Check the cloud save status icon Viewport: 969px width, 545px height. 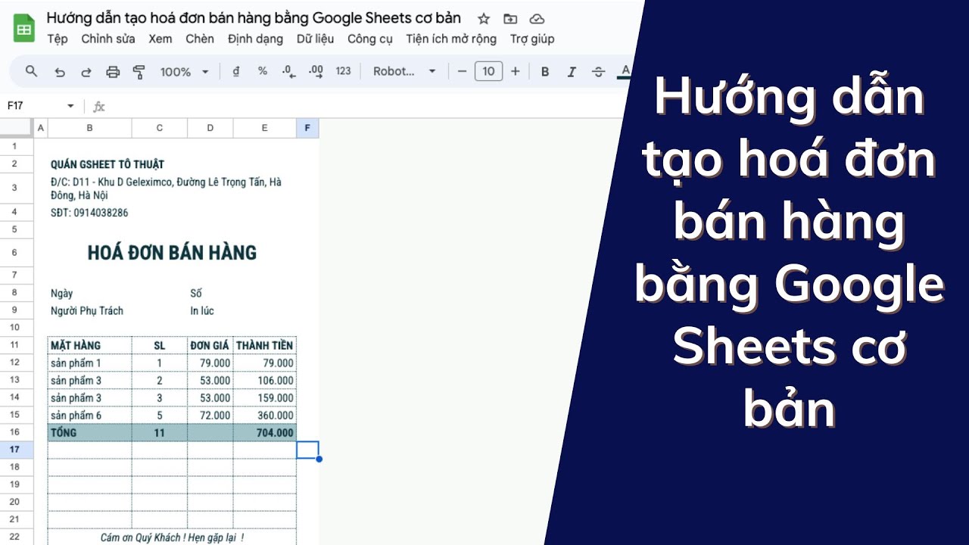click(537, 19)
